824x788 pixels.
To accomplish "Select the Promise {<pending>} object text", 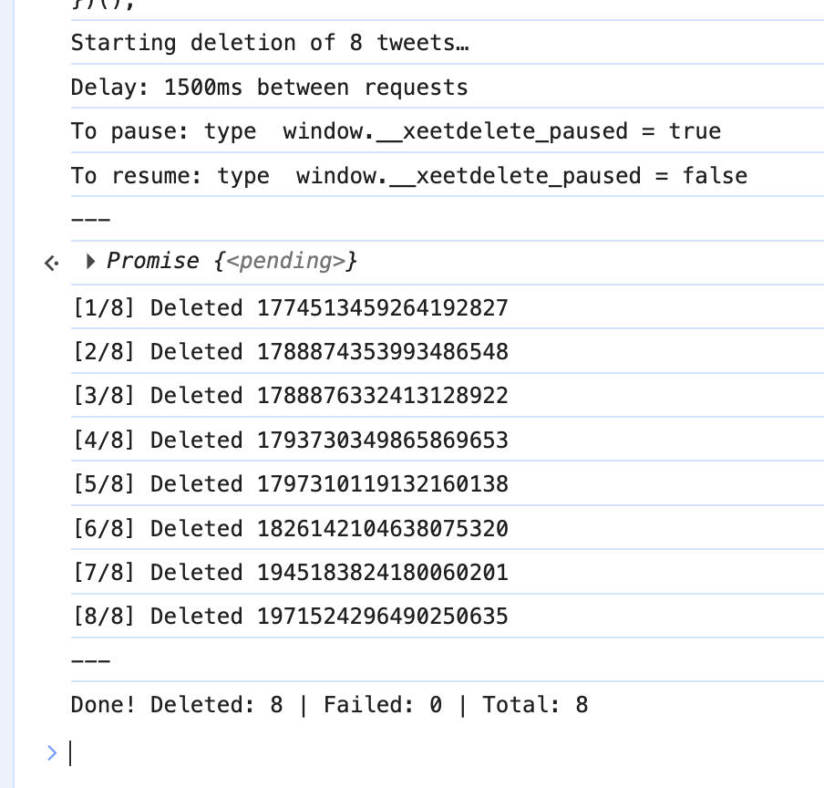I will [x=232, y=262].
